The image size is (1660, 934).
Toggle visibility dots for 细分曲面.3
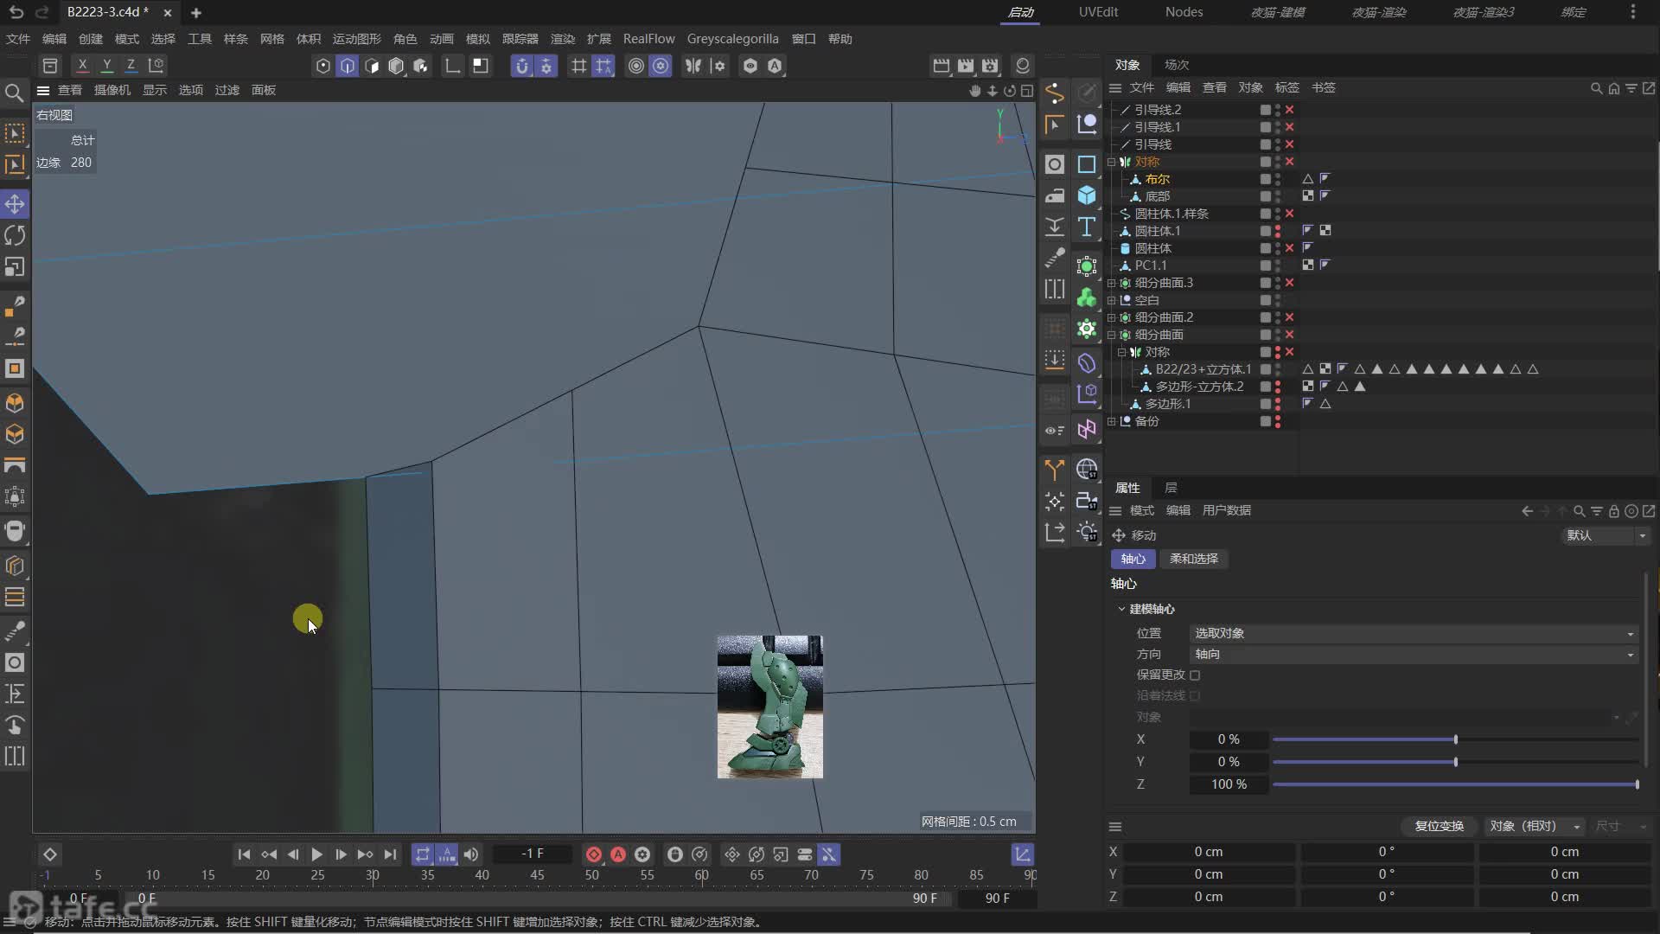click(1278, 283)
